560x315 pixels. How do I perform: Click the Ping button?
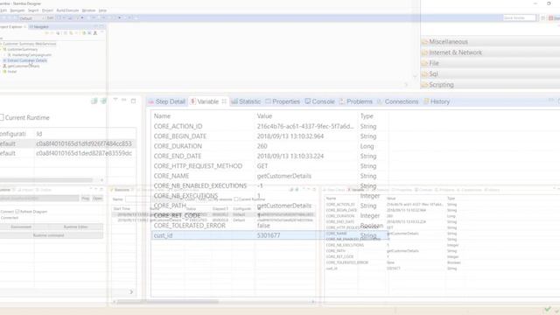tap(86, 199)
